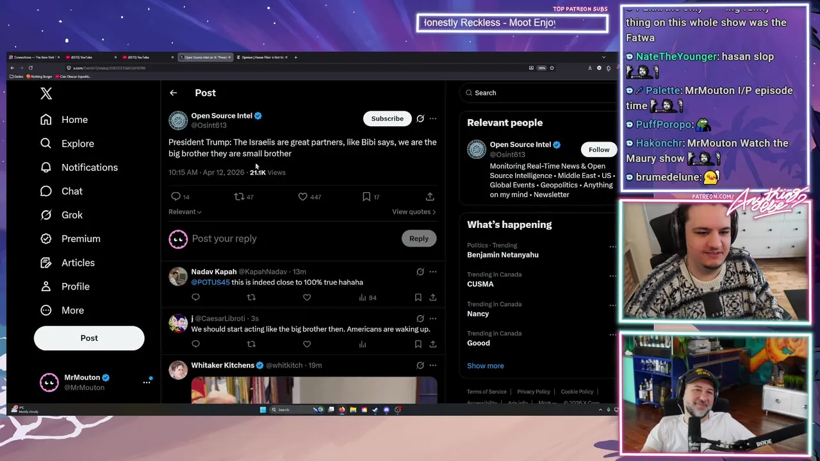Click @POTUS45 mention link
This screenshot has height=461, width=820.
210,282
